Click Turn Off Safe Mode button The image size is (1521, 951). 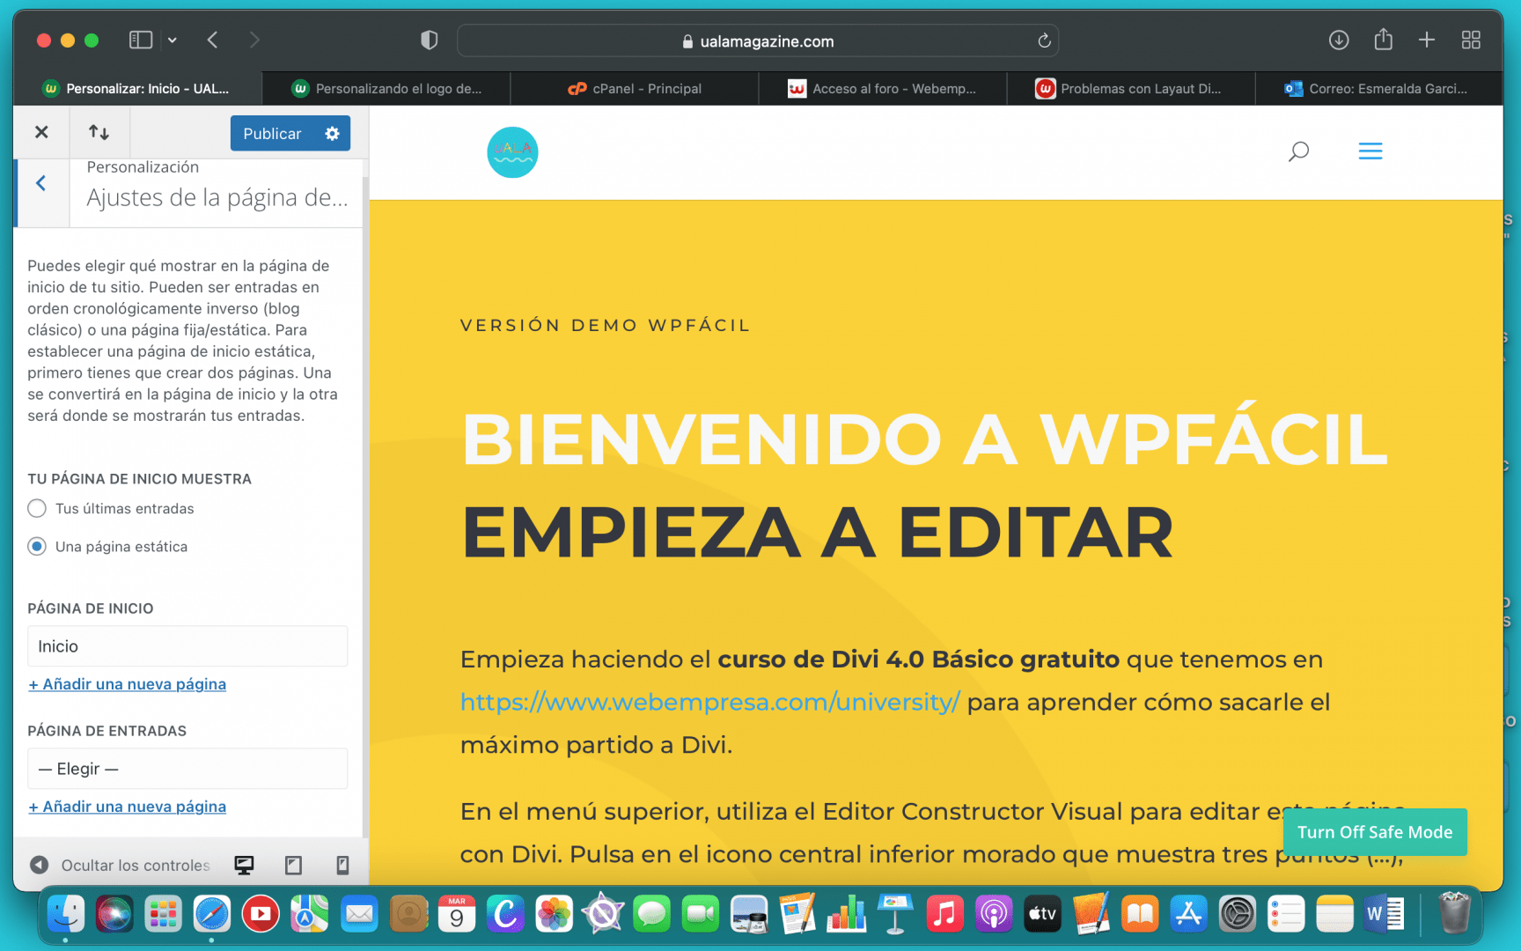tap(1375, 832)
